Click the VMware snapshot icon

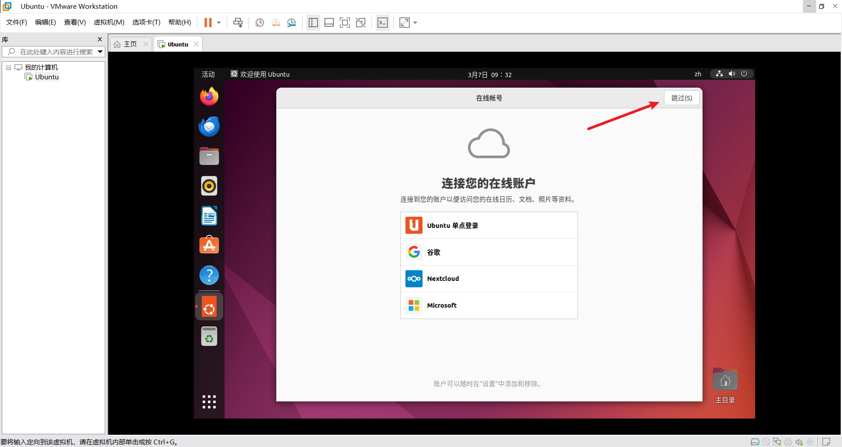pyautogui.click(x=260, y=23)
